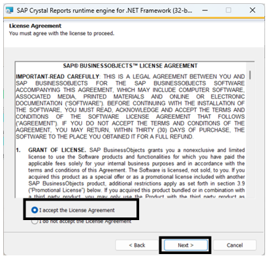The width and height of the screenshot is (269, 256).
Task: Cancel the installation
Action: (x=234, y=246)
